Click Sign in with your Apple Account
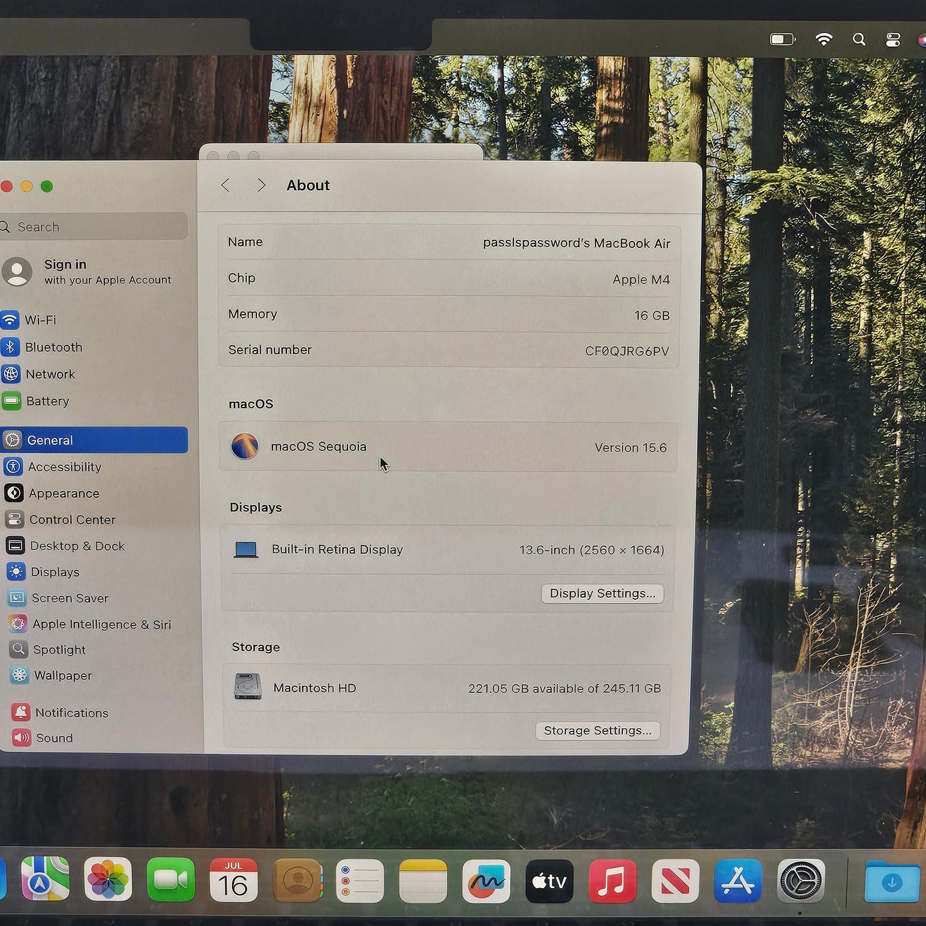 click(x=108, y=272)
